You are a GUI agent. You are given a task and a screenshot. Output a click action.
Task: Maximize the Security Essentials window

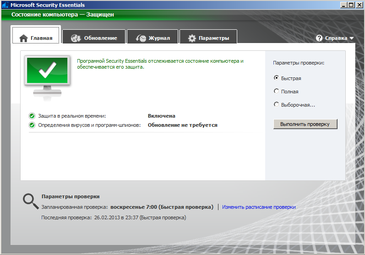pos(351,5)
